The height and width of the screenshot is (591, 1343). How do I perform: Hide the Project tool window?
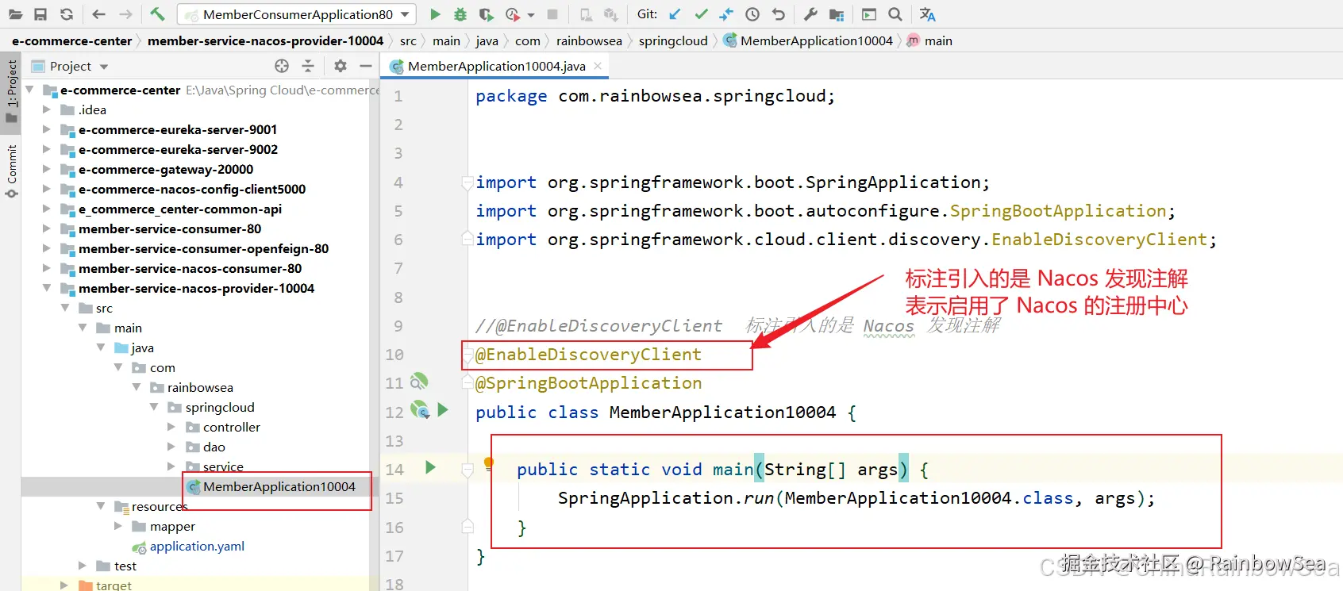[366, 66]
